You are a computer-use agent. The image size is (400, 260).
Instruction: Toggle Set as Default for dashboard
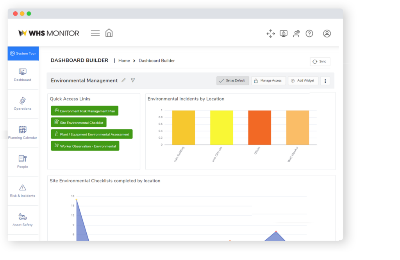(233, 81)
